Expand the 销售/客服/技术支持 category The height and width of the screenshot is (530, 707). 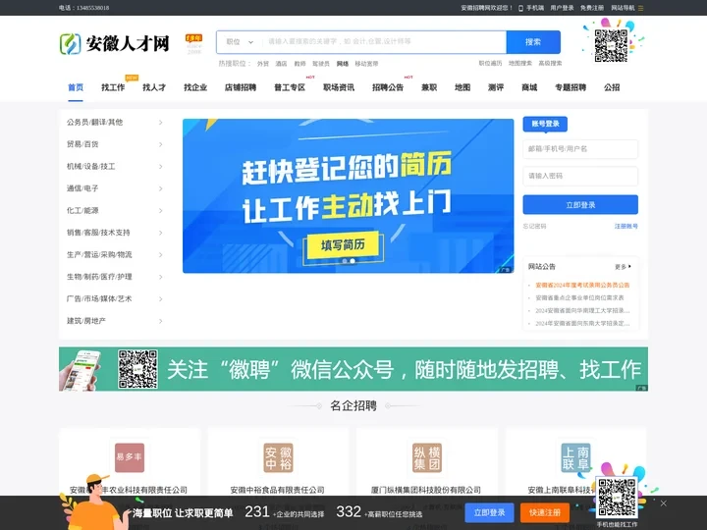click(x=115, y=233)
